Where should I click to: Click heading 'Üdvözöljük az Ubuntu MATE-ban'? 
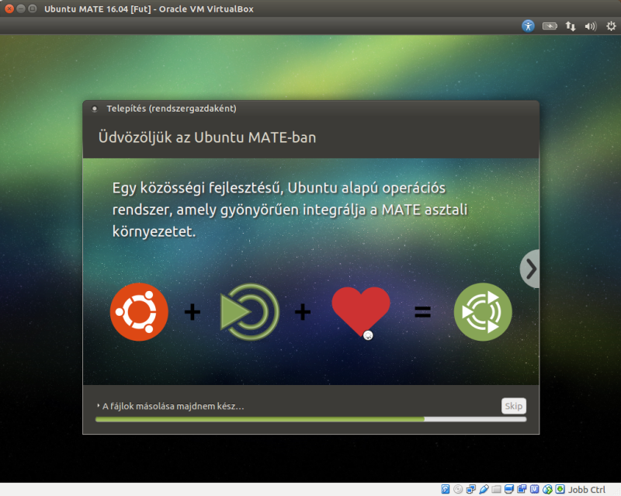207,137
